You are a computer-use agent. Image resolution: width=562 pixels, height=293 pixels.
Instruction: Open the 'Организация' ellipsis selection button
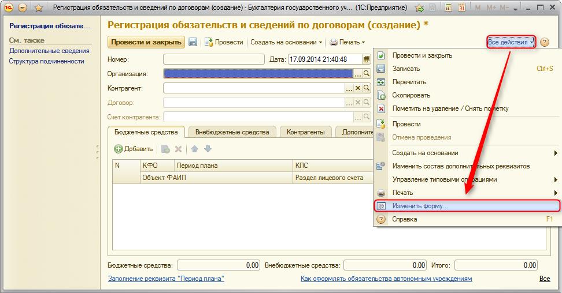click(358, 74)
